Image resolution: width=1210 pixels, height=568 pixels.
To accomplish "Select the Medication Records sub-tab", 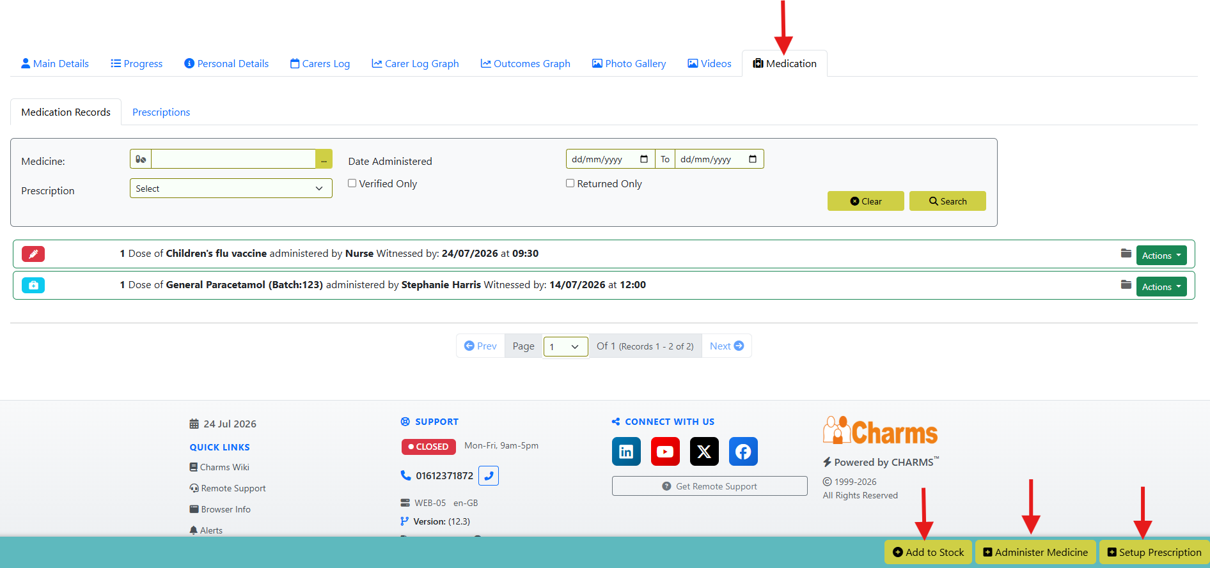I will coord(66,112).
